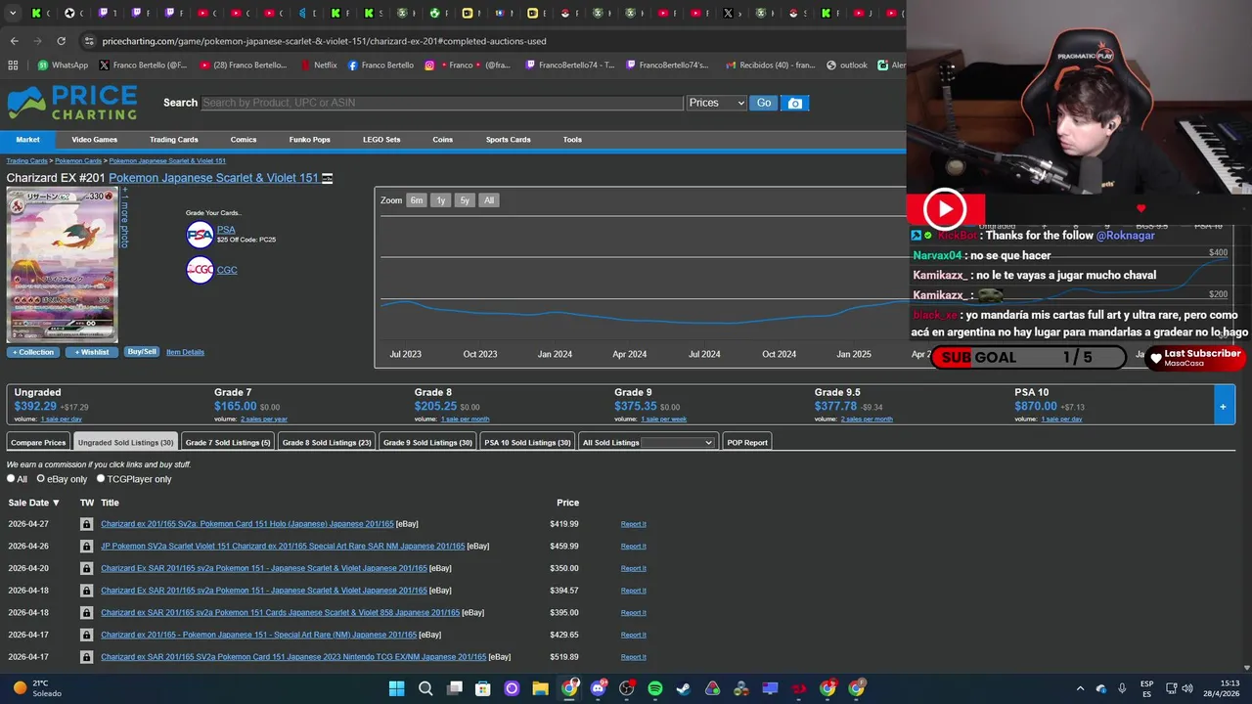Click browser reload page icon
Screen dimensions: 1252x704
tap(61, 41)
